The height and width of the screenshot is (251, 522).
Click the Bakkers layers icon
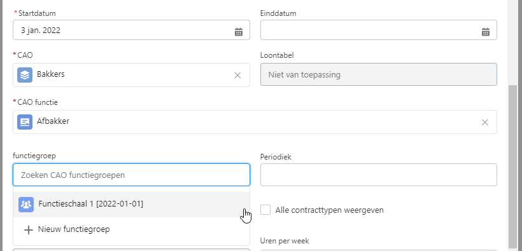[x=25, y=75]
